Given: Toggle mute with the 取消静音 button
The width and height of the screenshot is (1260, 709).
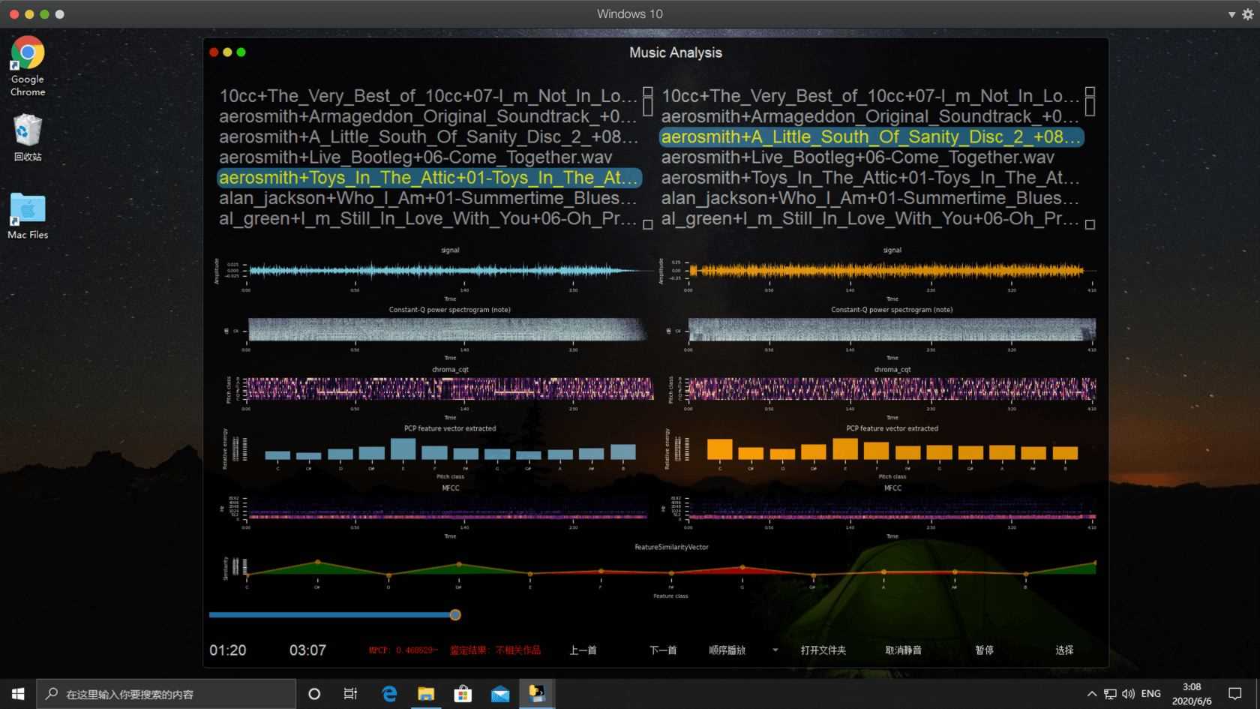Looking at the screenshot, I should 903,650.
